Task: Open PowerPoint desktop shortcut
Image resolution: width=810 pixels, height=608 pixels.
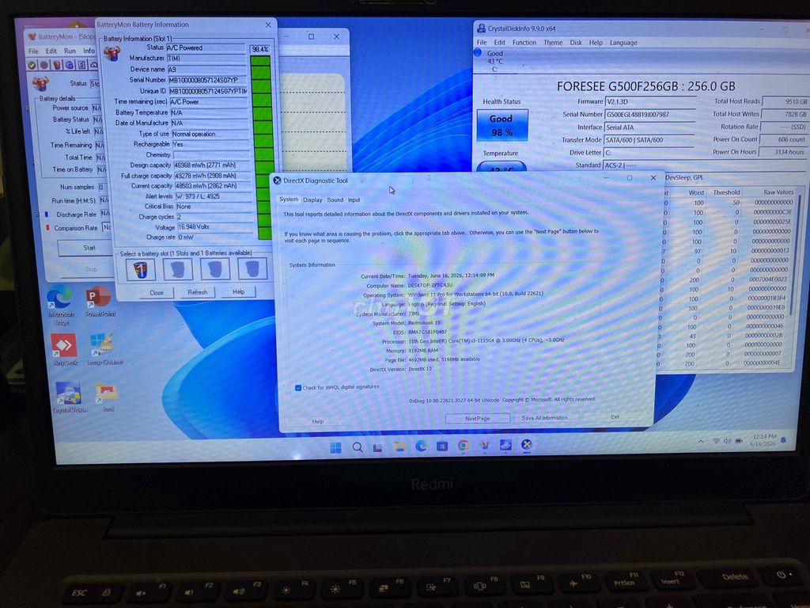Action: click(100, 301)
